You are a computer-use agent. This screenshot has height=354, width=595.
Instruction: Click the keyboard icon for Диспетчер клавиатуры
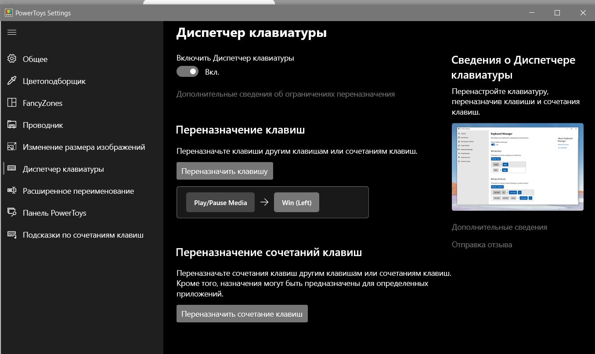(12, 169)
